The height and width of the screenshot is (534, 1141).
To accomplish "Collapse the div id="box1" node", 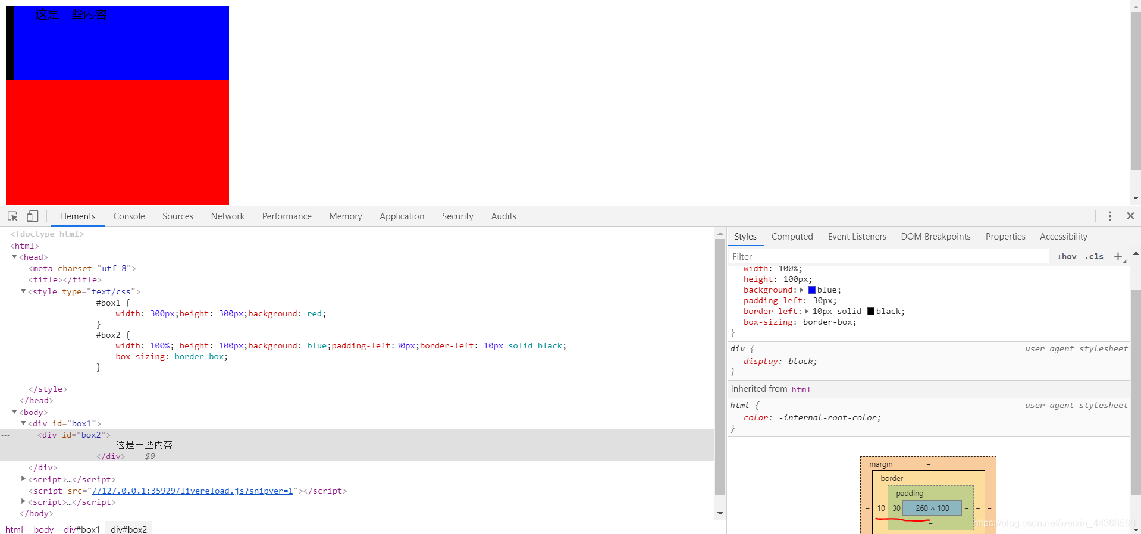I will pos(23,423).
